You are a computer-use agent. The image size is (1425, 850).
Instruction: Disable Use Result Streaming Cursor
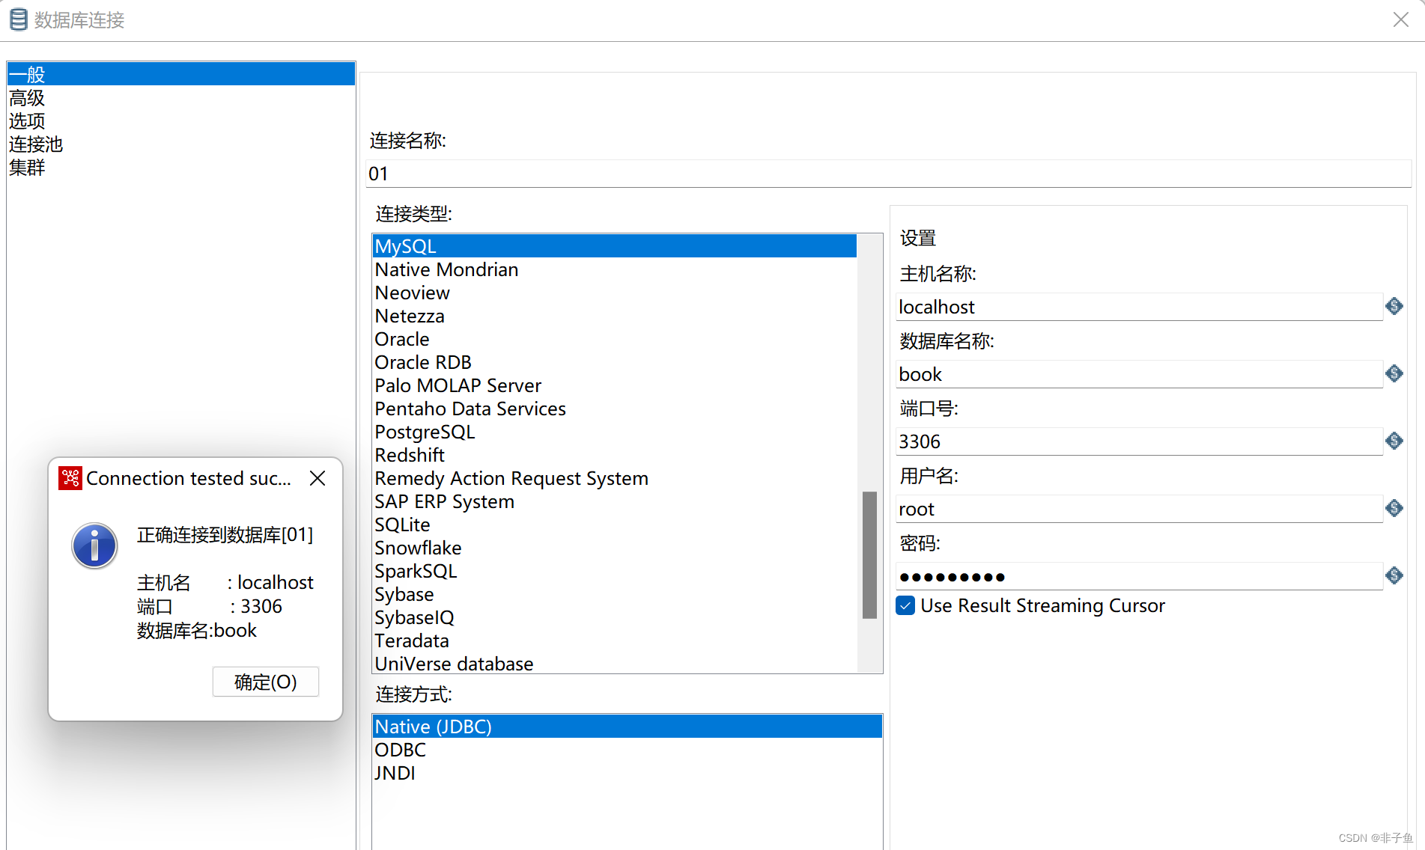(905, 605)
